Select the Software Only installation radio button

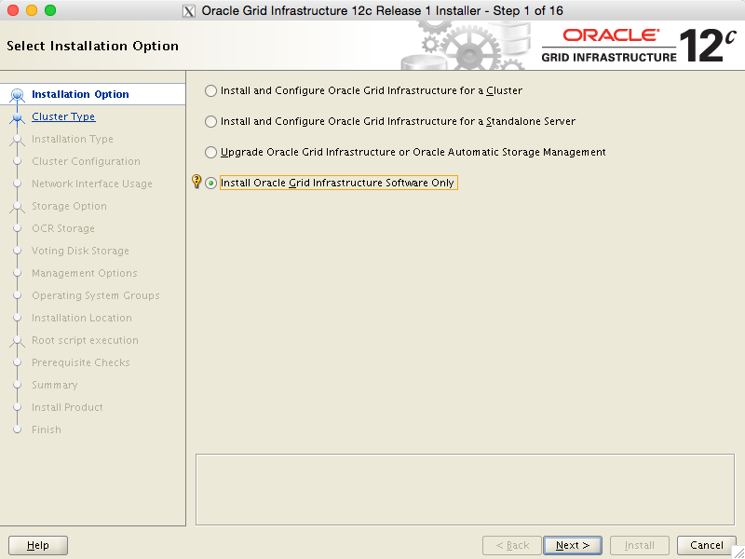pyautogui.click(x=212, y=183)
